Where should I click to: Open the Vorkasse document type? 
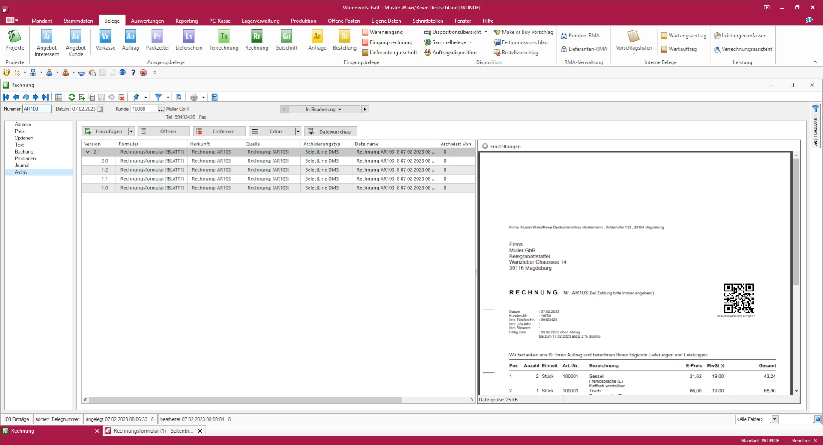click(x=105, y=40)
